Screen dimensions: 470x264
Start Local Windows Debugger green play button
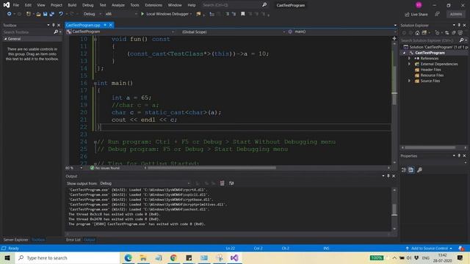[142, 14]
